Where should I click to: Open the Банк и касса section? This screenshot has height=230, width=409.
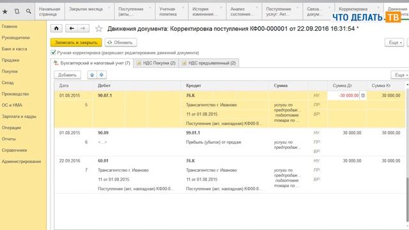(x=14, y=49)
